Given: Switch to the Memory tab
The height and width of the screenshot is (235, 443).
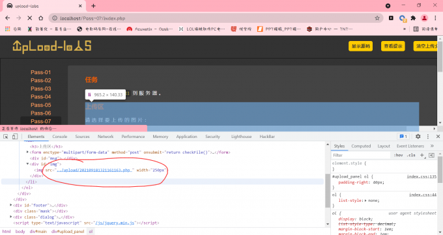Looking at the screenshot, I should (160, 137).
